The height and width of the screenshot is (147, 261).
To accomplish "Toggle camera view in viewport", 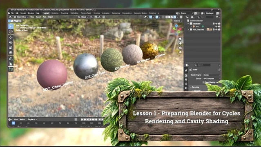I will 180,48.
